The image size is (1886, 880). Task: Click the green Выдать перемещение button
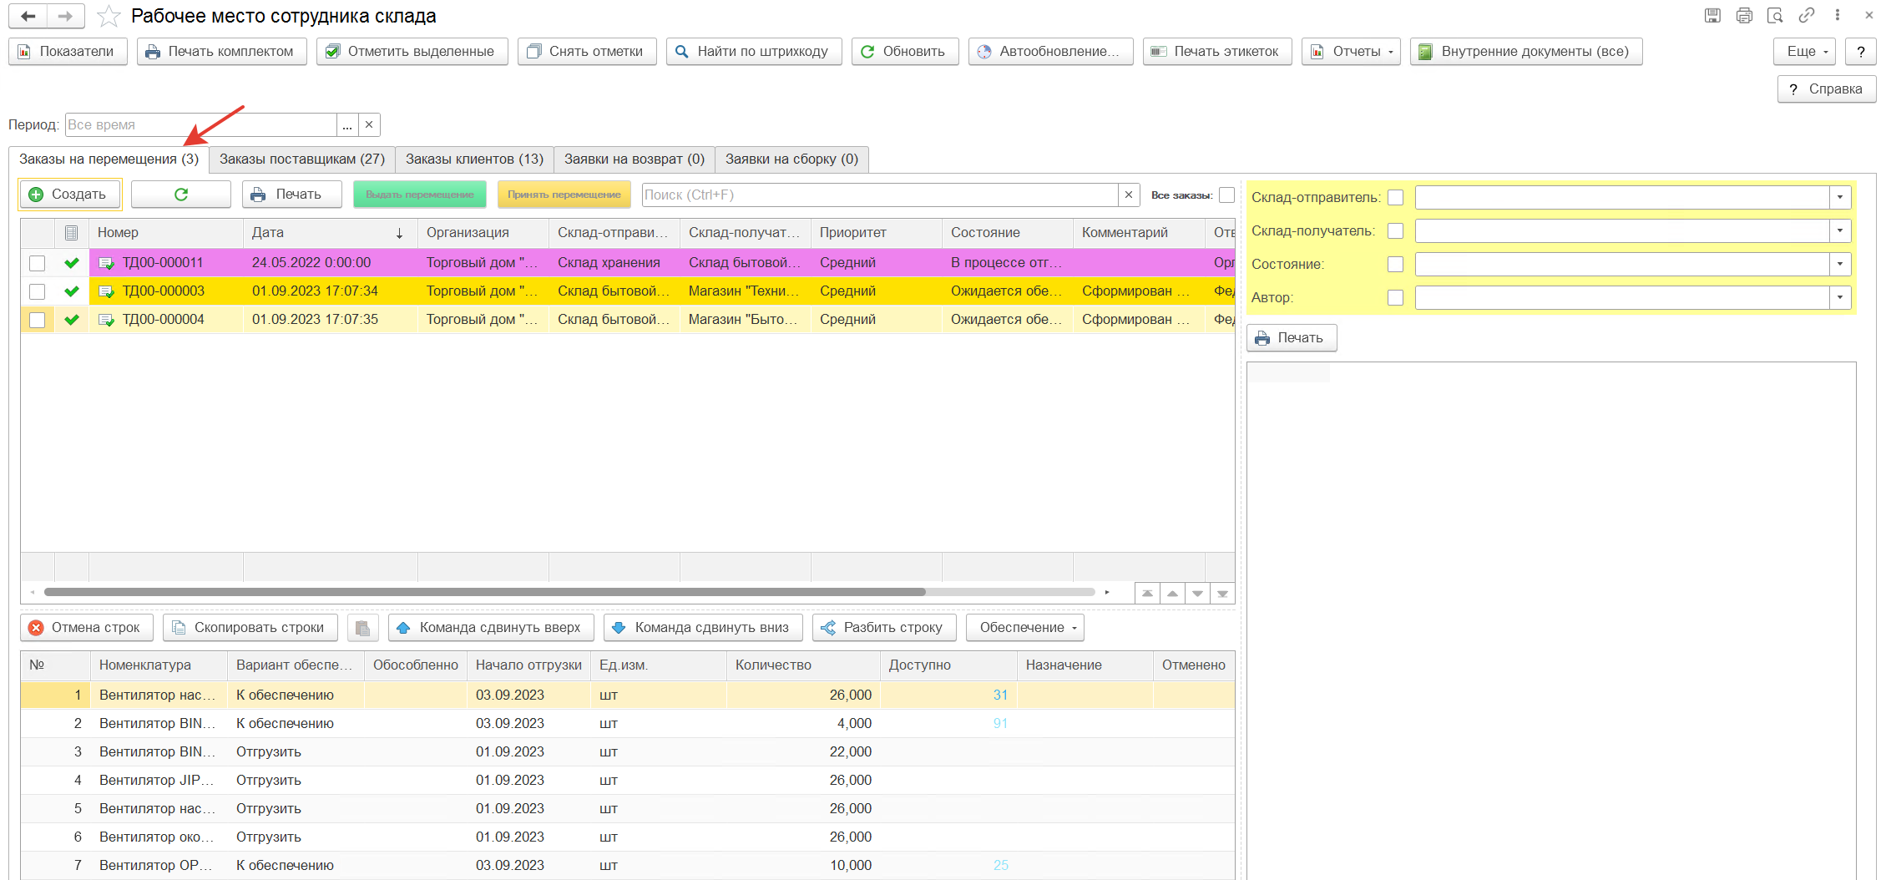click(420, 195)
